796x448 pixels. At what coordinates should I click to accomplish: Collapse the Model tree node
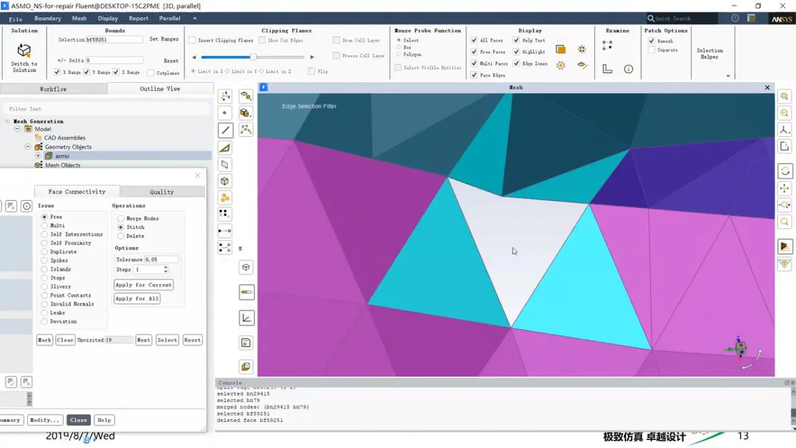17,129
